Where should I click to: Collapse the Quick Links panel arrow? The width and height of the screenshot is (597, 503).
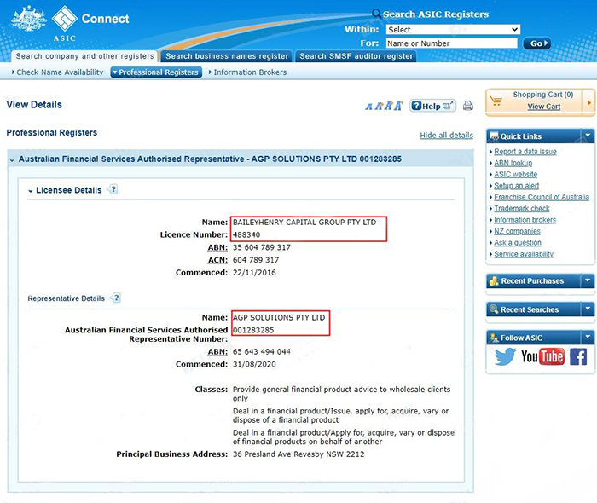[x=588, y=136]
